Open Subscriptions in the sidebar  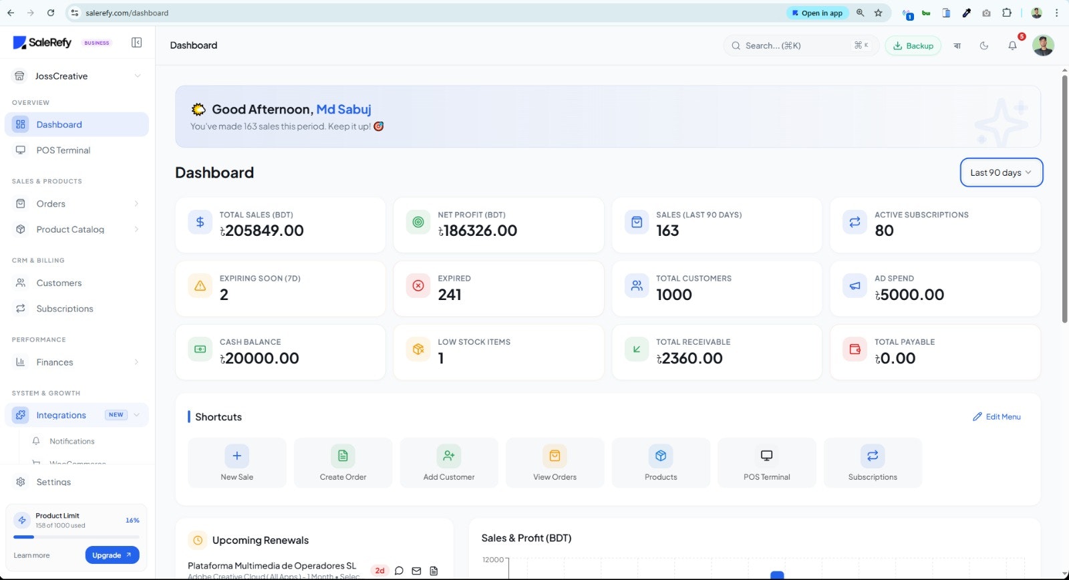pos(77,309)
